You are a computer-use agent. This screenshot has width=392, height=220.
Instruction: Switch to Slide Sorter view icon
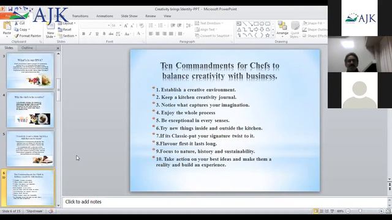click(x=322, y=211)
